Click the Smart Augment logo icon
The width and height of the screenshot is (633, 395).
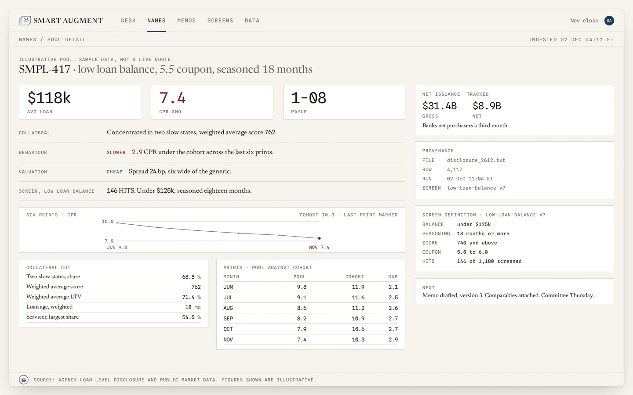pos(25,20)
